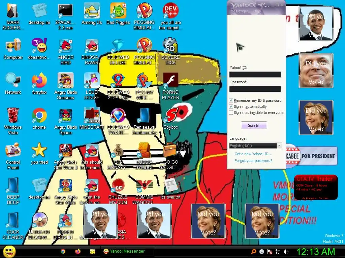Viewport: 345px width, 258px height.
Task: Click the McCain Did you Vote thumbnail
Action: pyautogui.click(x=316, y=71)
